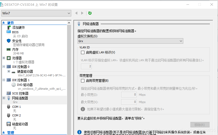Select the SCSI controller (SCSI 控制器) icon
This screenshot has width=218, height=135.
pyautogui.click(x=9, y=93)
